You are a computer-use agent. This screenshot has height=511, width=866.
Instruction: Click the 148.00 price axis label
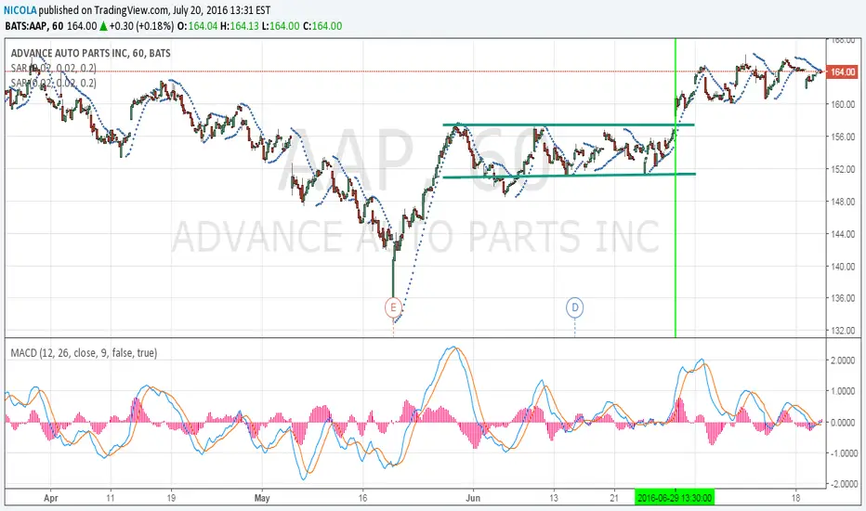[843, 201]
